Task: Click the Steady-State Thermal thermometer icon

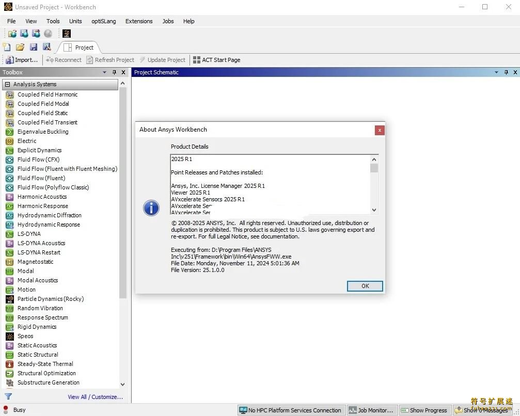Action: click(x=10, y=364)
